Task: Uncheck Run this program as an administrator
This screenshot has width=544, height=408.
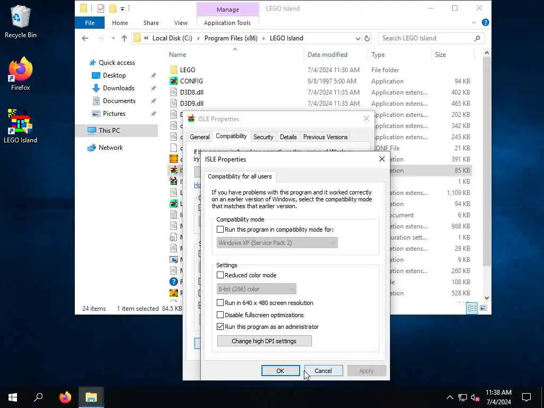Action: click(220, 327)
